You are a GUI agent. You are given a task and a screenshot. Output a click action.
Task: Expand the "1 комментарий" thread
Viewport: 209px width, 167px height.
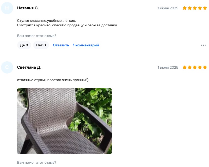tap(86, 45)
